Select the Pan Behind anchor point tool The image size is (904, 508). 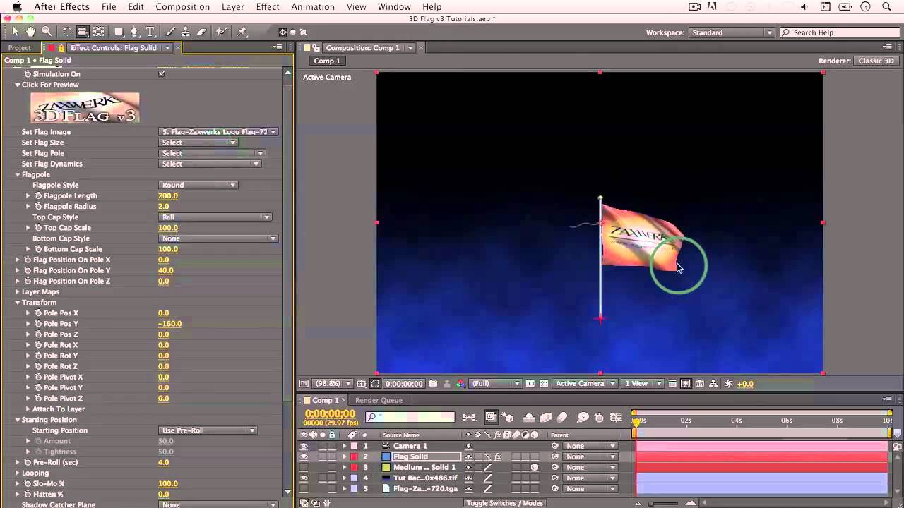pyautogui.click(x=99, y=32)
